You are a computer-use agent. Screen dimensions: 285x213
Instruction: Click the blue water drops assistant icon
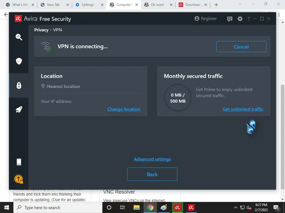251,126
